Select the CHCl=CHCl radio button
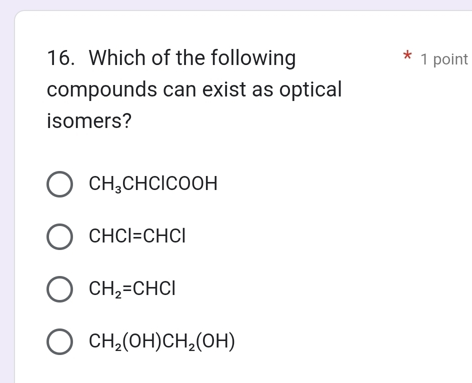The width and height of the screenshot is (472, 383). pyautogui.click(x=60, y=237)
